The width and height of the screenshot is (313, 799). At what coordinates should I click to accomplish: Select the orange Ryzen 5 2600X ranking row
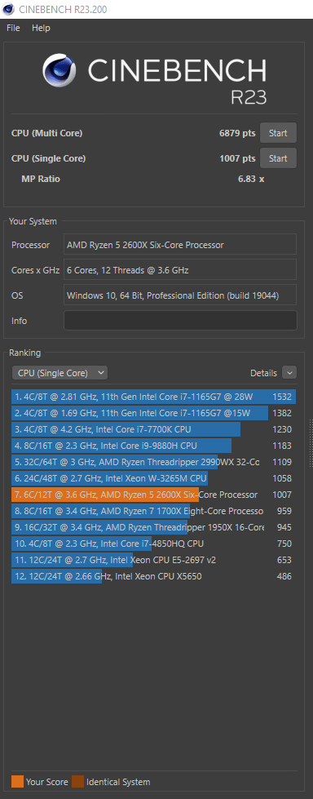[x=154, y=495]
